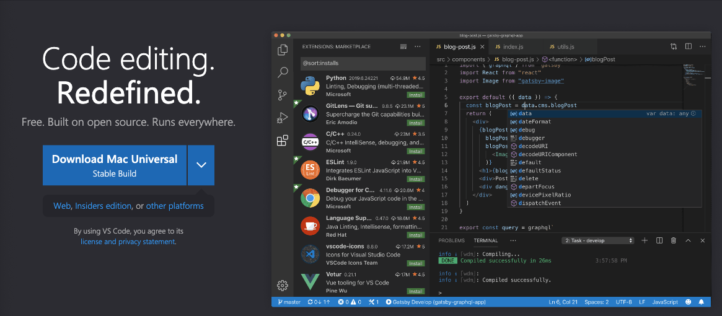Choose the "components" breadcrumb segment
Image resolution: width=722 pixels, height=316 pixels.
469,59
